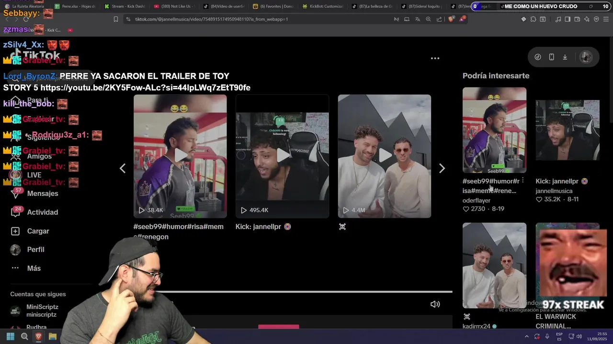Screen dimensions: 613x344
Task: Open the oderflayer suggested video thumbnail
Action: pos(494,130)
